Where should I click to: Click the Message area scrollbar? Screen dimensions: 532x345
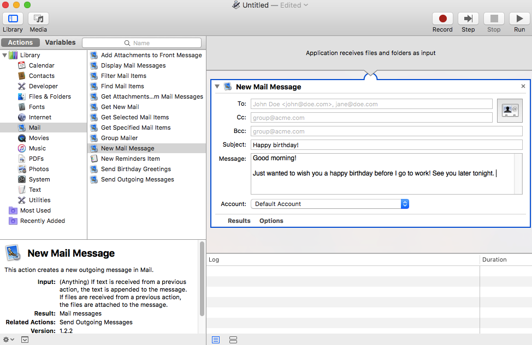(518, 174)
